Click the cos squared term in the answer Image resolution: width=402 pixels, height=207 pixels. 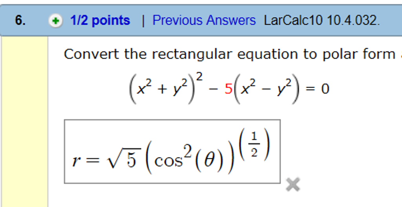pyautogui.click(x=169, y=160)
